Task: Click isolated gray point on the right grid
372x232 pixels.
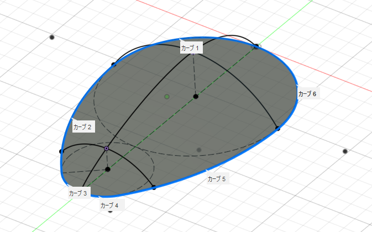Action: [x=345, y=151]
